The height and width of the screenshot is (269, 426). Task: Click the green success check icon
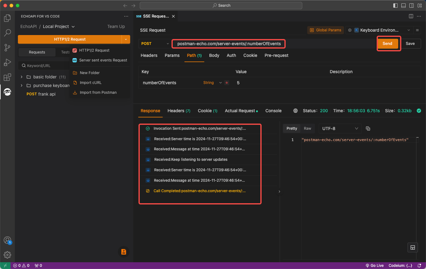coord(419,111)
